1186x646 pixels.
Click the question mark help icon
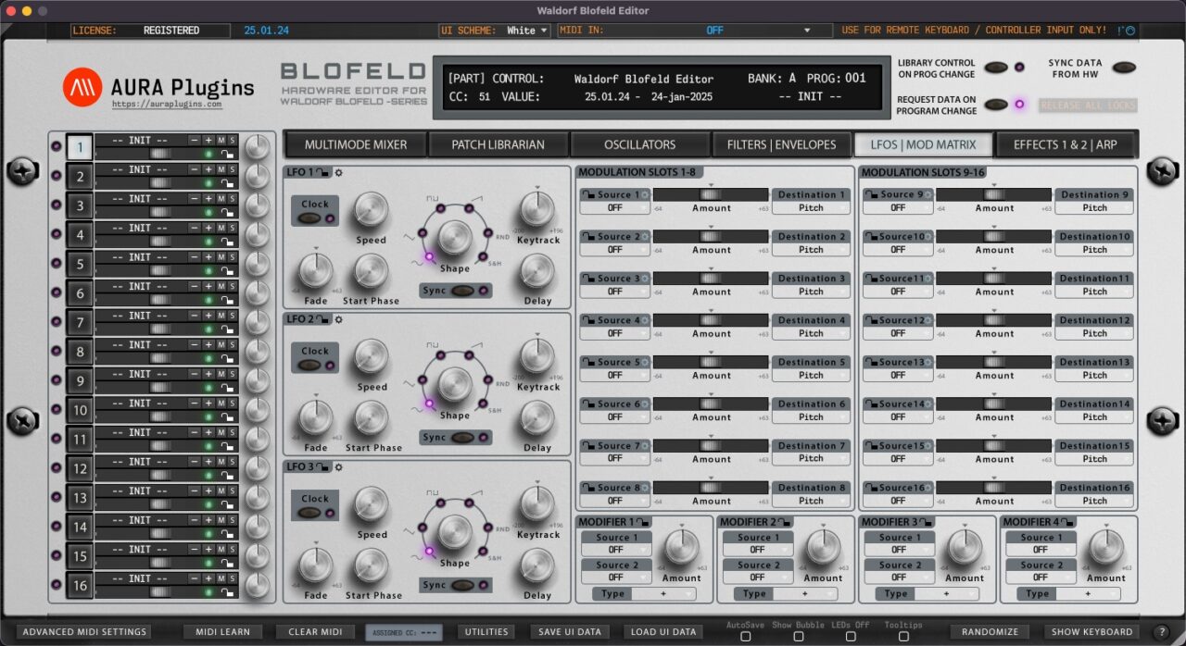(x=1161, y=631)
